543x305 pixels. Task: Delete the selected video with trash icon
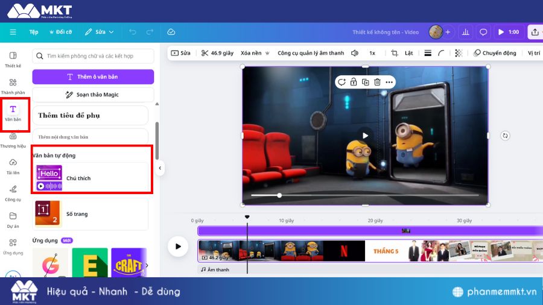[x=377, y=82]
